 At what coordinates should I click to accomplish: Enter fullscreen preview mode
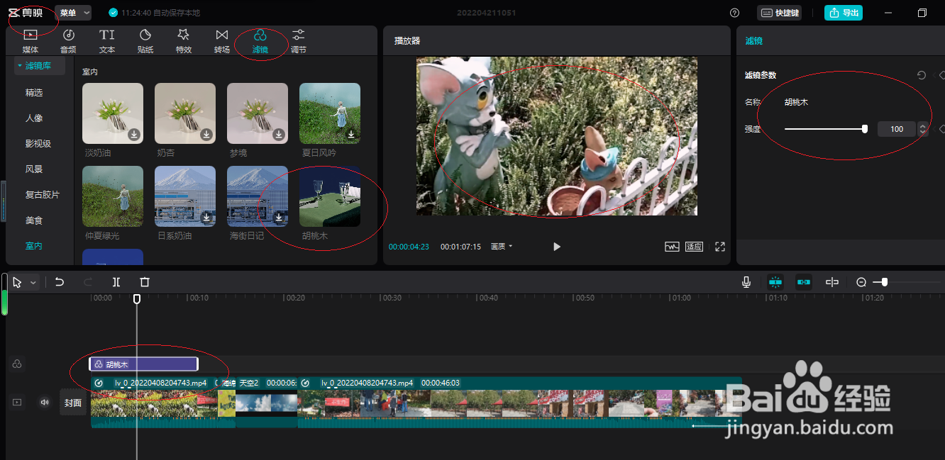coord(720,247)
